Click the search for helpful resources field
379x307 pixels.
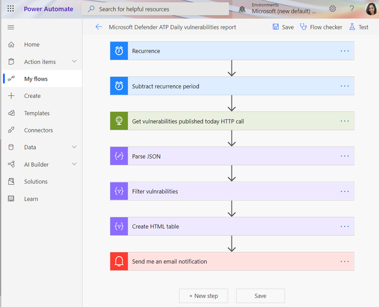pos(155,9)
